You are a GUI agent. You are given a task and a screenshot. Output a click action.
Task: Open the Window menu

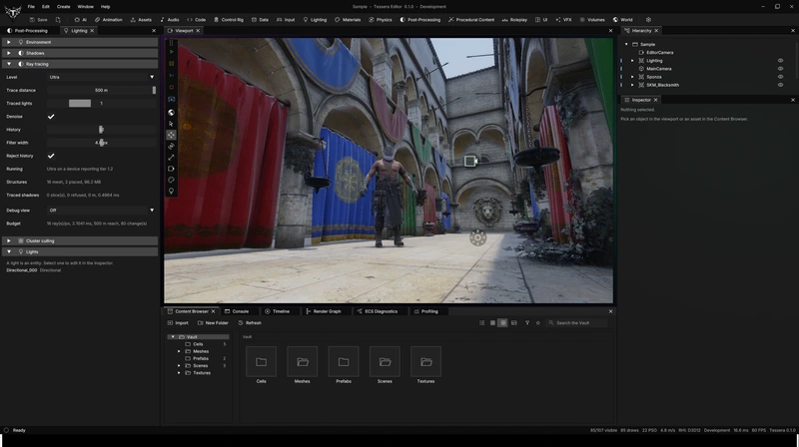coord(85,7)
